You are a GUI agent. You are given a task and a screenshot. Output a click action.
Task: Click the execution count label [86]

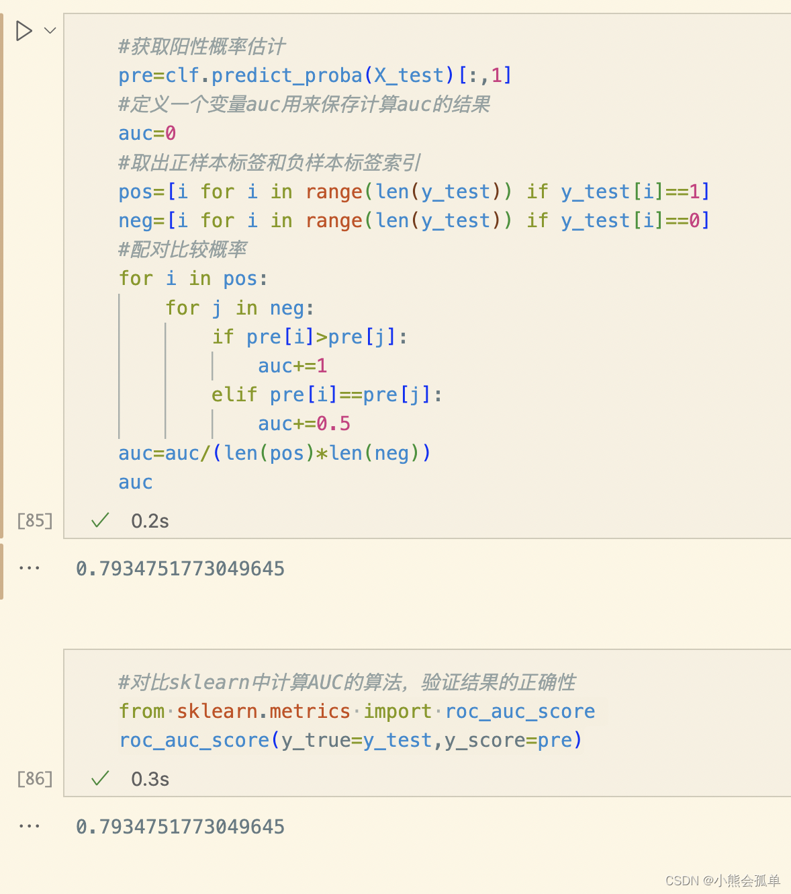(34, 778)
